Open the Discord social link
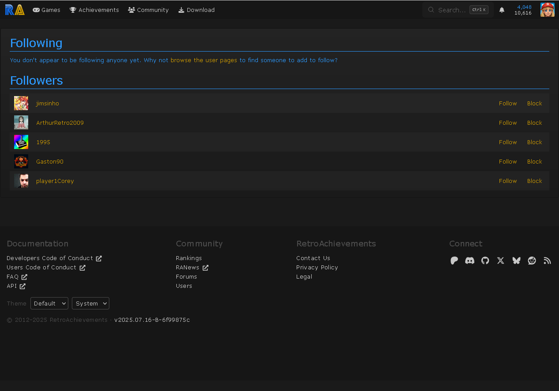 coord(470,261)
